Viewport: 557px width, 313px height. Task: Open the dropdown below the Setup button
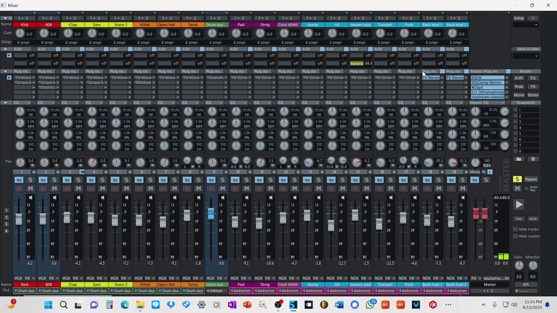click(x=525, y=25)
